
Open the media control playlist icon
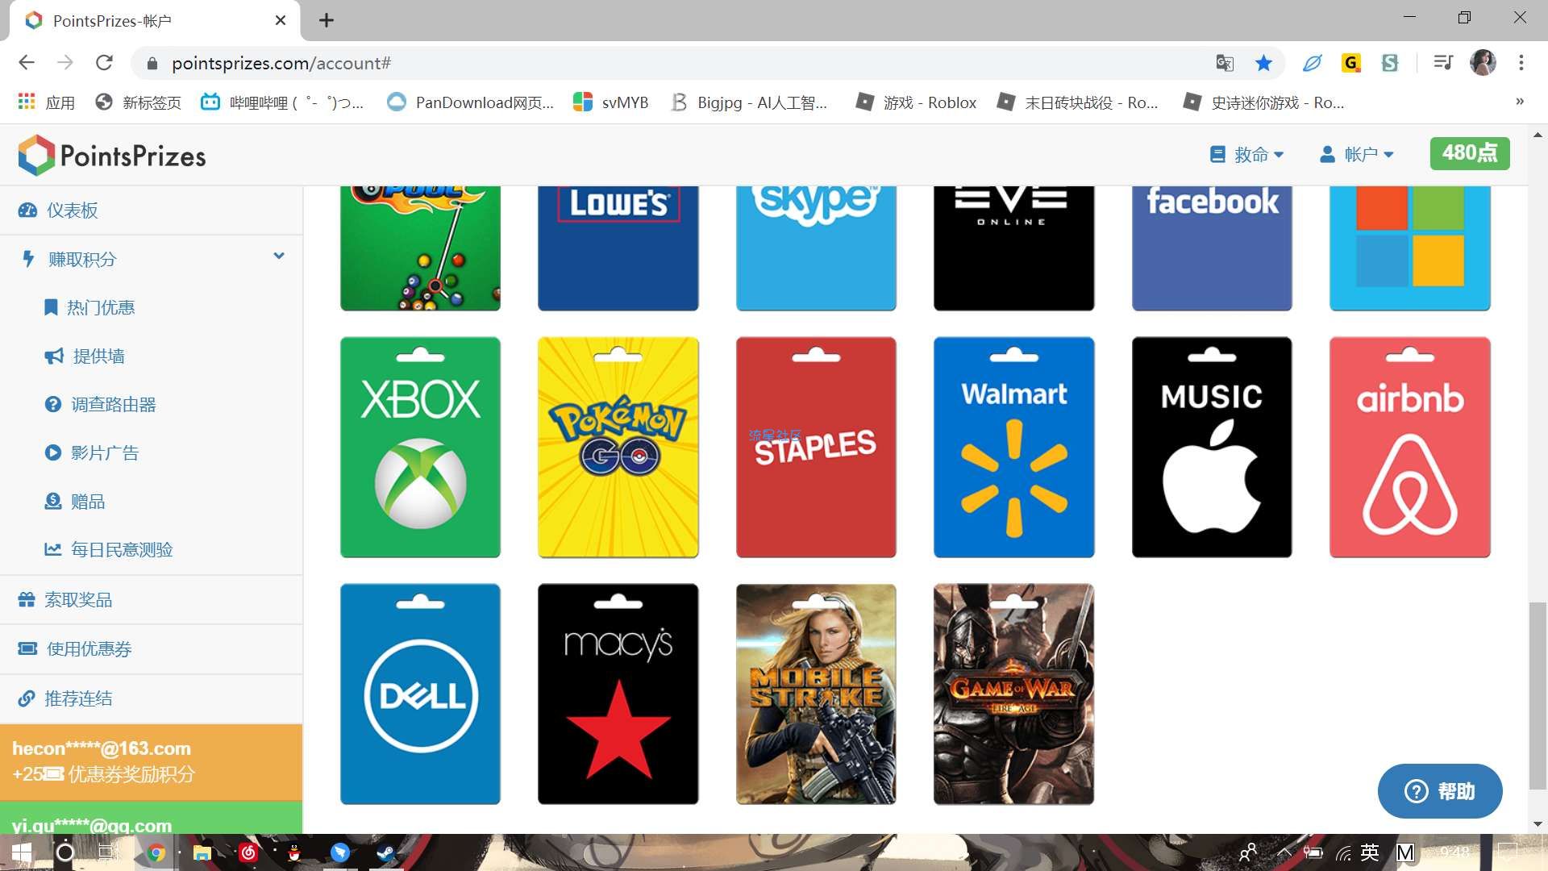(1443, 63)
